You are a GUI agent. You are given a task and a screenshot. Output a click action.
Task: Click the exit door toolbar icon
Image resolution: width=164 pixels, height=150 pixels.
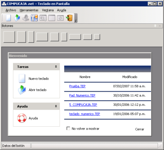(x=69, y=18)
